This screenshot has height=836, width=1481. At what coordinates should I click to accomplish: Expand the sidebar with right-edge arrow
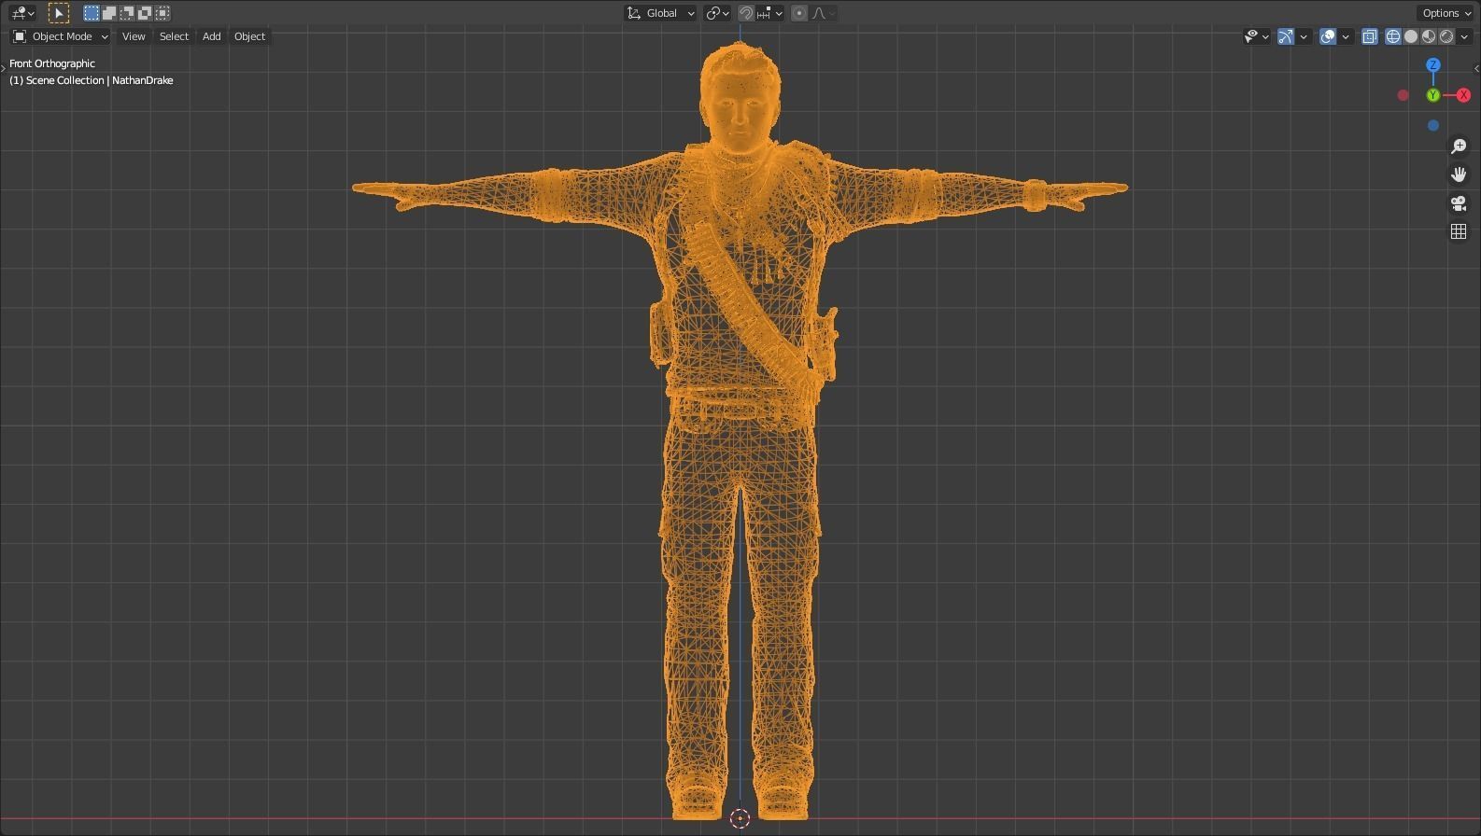click(1476, 68)
